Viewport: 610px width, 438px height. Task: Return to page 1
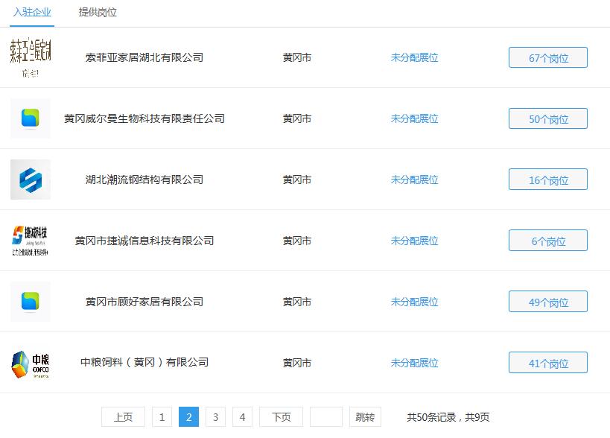tap(162, 417)
